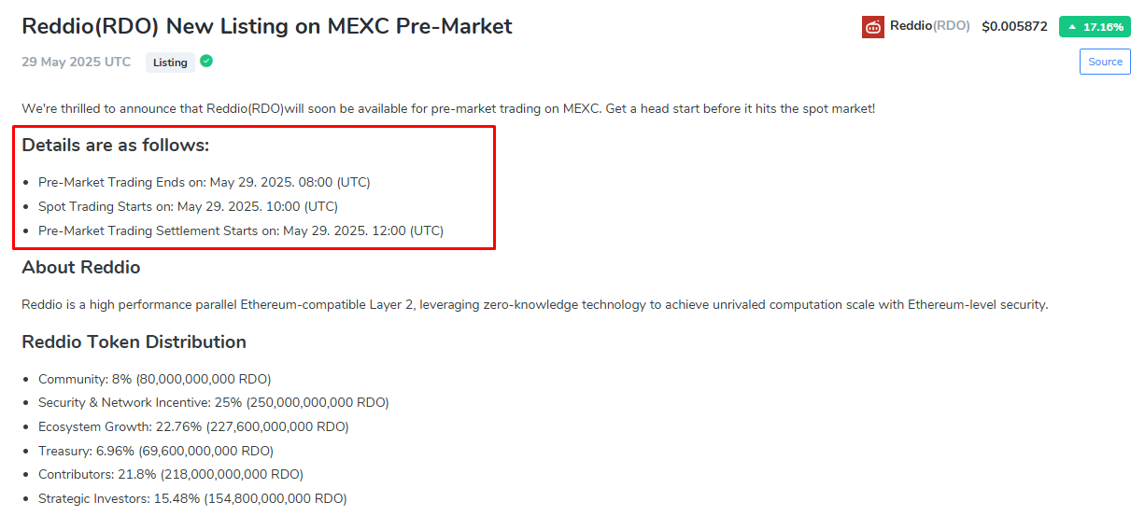Viewport: 1145px width, 516px height.
Task: Click the 17.16% change badge
Action: click(x=1095, y=27)
